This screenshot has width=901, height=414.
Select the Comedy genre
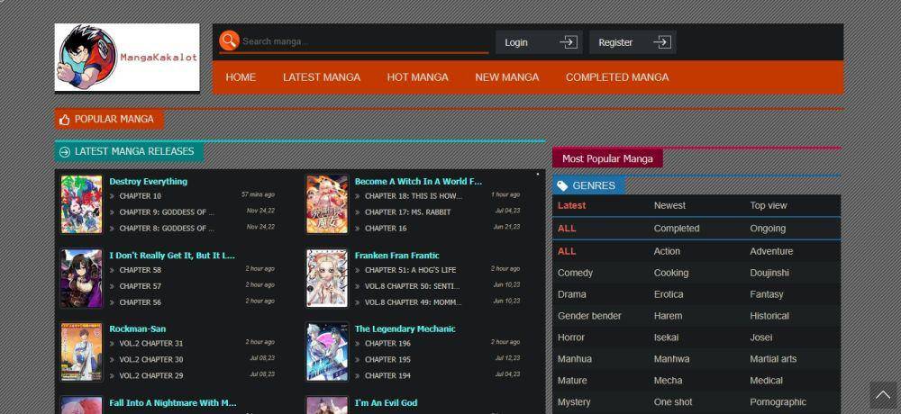[575, 273]
